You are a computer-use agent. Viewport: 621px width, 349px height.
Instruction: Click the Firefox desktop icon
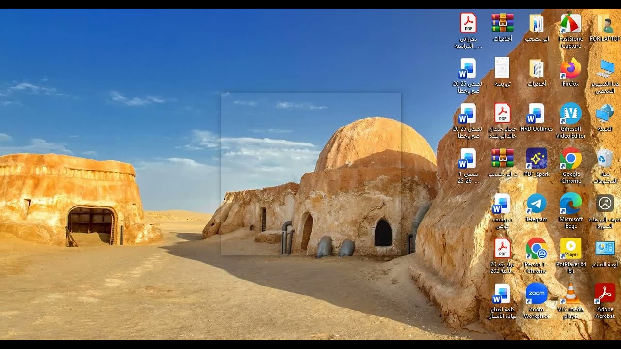(x=571, y=73)
